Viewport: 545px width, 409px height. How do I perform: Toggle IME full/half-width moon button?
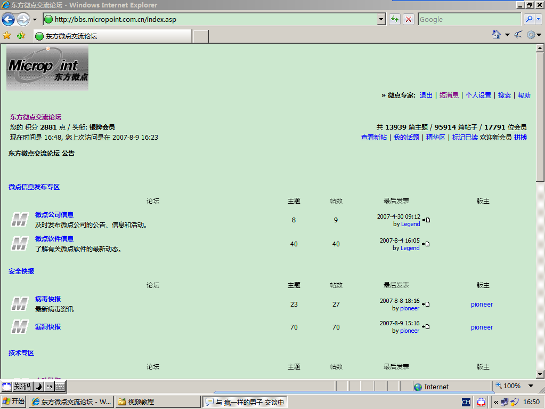[38, 387]
